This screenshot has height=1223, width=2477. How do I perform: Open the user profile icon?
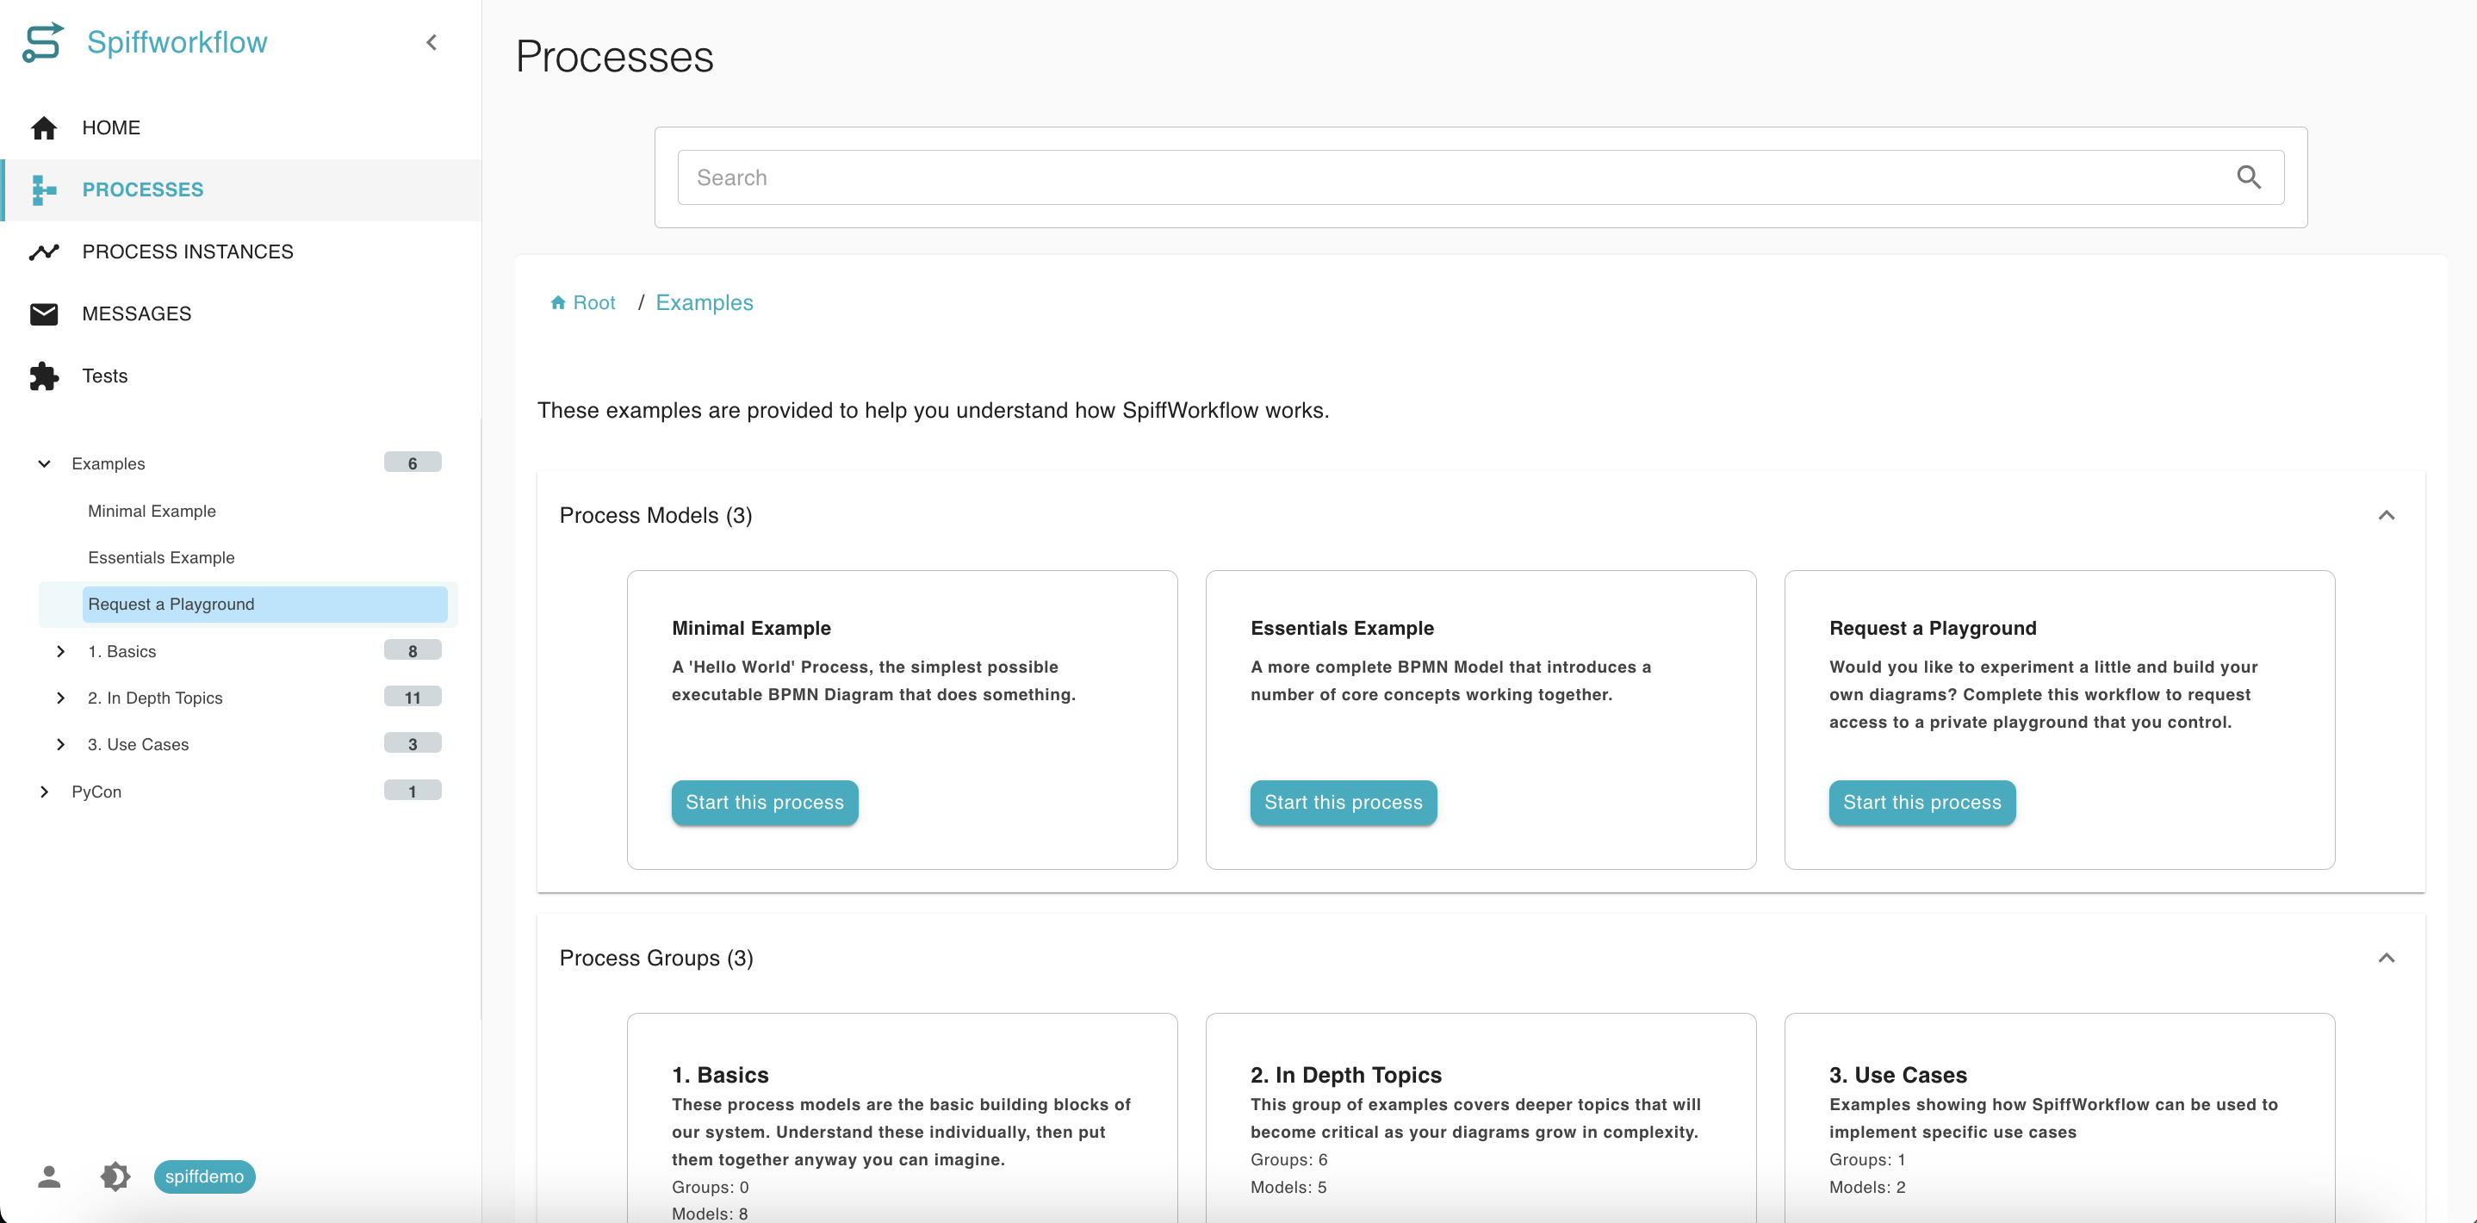pyautogui.click(x=49, y=1176)
